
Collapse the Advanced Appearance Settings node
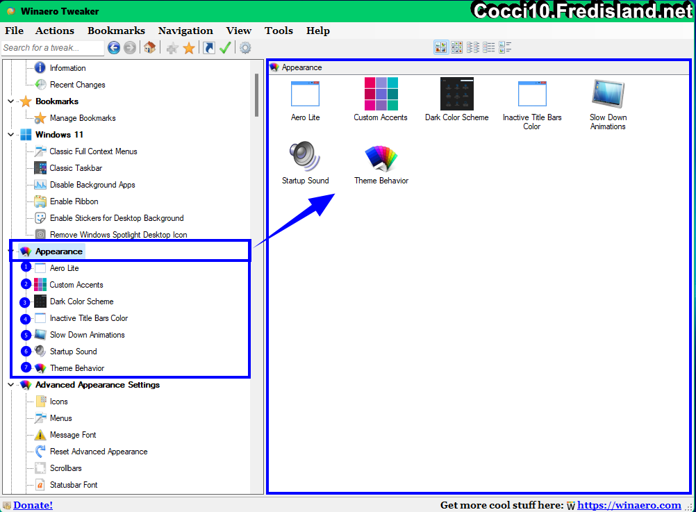click(x=11, y=385)
